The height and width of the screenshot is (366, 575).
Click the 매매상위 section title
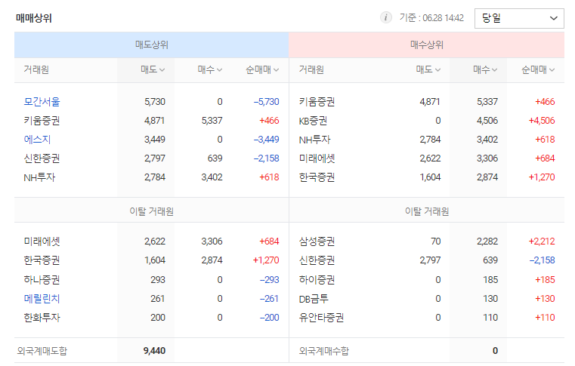point(34,18)
